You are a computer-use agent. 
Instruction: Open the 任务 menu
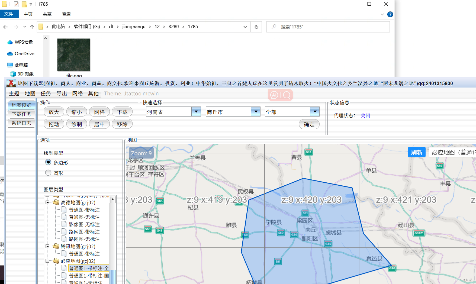pyautogui.click(x=46, y=93)
